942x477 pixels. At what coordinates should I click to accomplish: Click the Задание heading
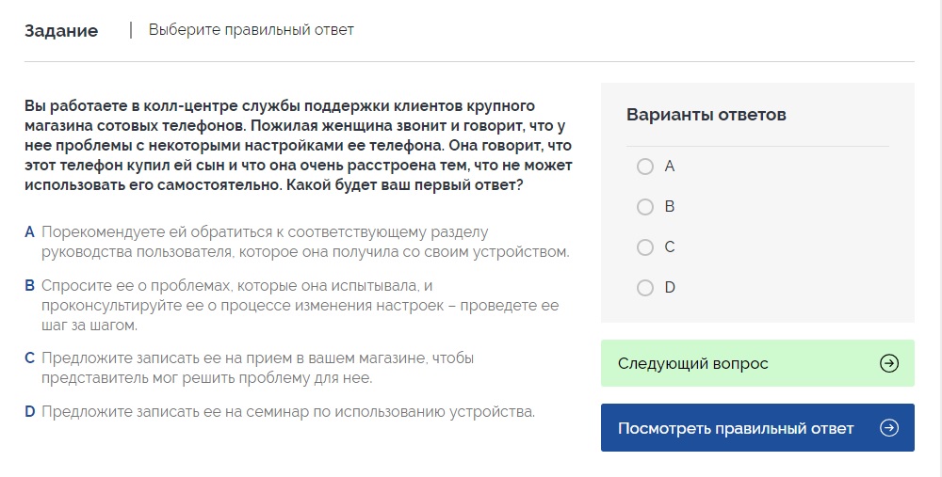point(61,30)
